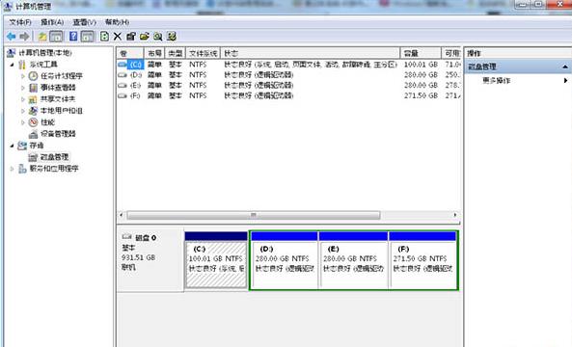Click the 271.50 GB capacity in volume list
The height and width of the screenshot is (347, 572).
(x=421, y=95)
